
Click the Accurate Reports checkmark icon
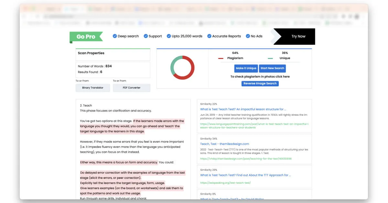(209, 36)
